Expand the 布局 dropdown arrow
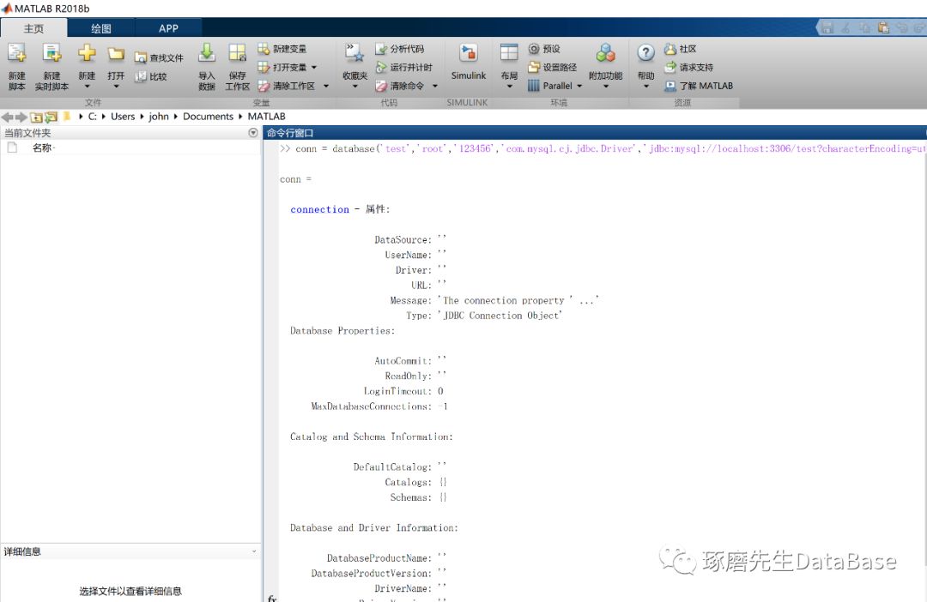 click(x=509, y=87)
